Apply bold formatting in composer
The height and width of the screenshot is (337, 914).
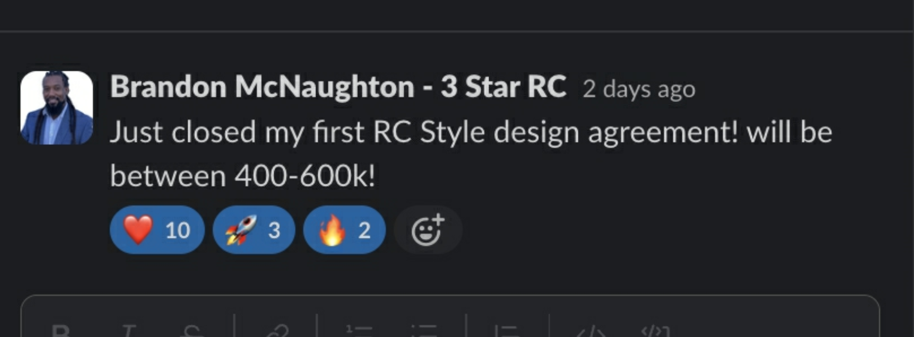(x=60, y=331)
